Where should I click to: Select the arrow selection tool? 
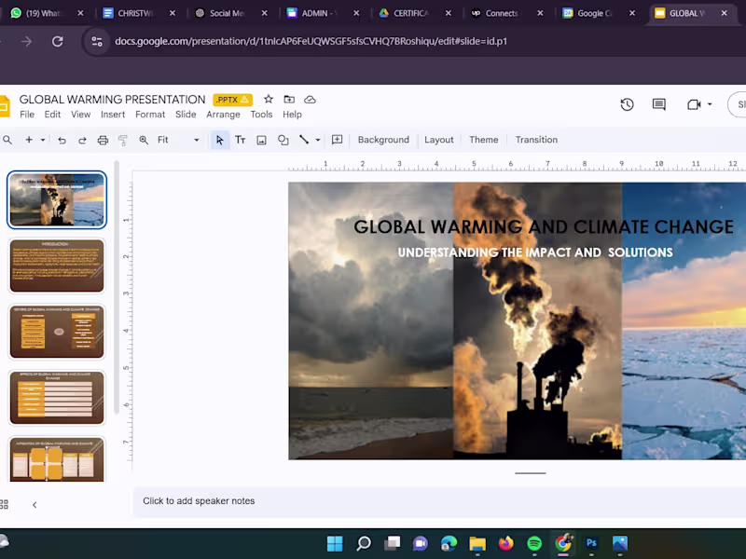tap(219, 139)
